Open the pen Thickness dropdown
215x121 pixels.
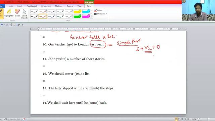pos(100,14)
